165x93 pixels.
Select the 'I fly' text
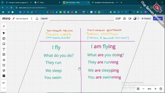56,47
